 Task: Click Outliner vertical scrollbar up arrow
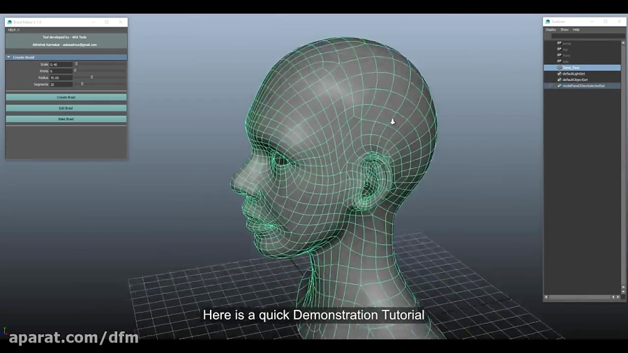623,43
